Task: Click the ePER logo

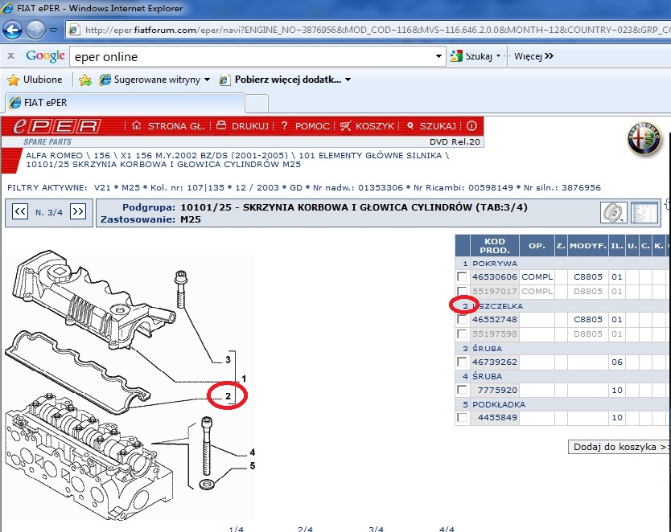Action: point(56,126)
